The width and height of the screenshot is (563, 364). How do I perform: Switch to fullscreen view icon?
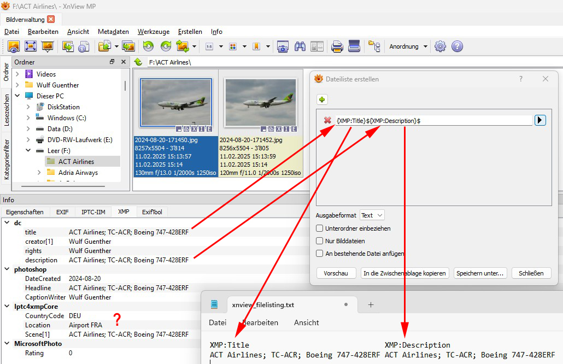[31, 46]
